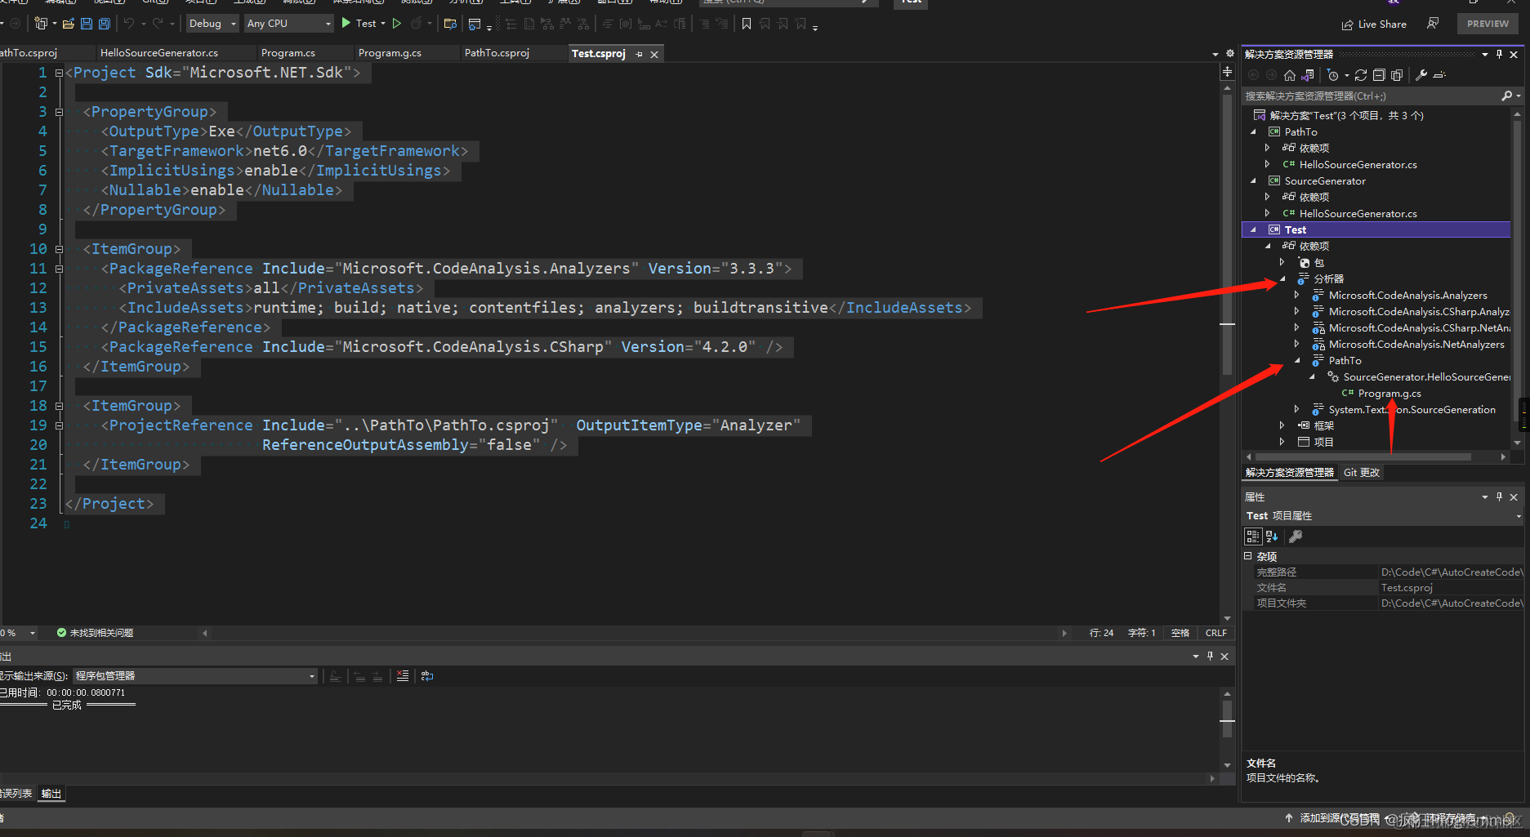Image resolution: width=1530 pixels, height=837 pixels.
Task: Click Start Without Debugging outline play icon
Action: (397, 24)
